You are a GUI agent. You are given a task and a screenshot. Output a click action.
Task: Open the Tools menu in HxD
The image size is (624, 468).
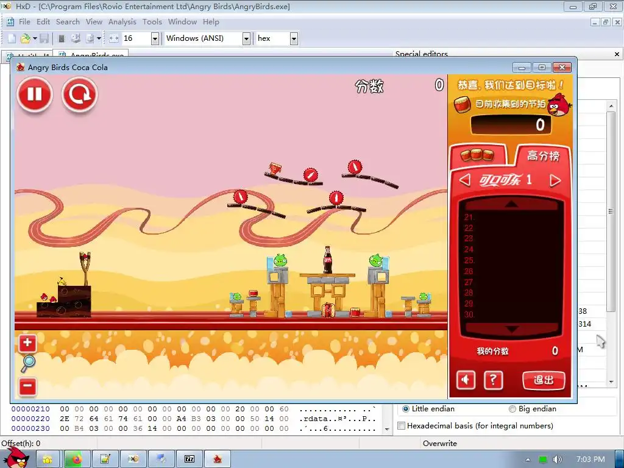(x=152, y=22)
